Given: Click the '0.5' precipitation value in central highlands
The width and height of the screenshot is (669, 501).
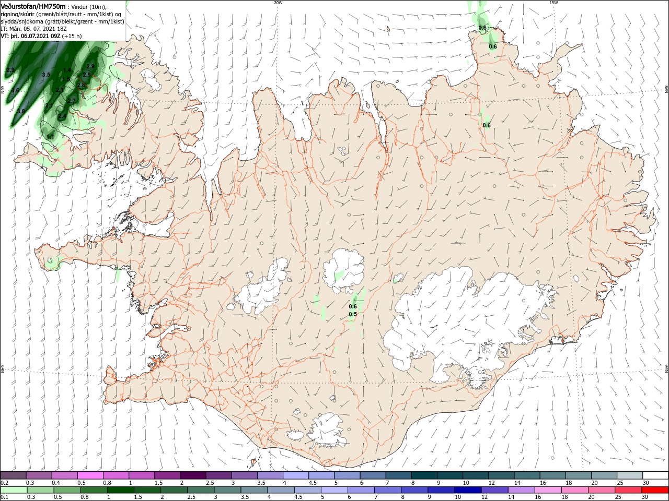Looking at the screenshot, I should [353, 314].
